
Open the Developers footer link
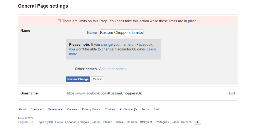tap(55, 109)
